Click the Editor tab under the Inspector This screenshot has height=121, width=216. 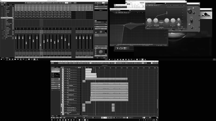pyautogui.click(x=56, y=116)
